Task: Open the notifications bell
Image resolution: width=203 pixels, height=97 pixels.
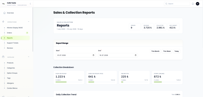Action: coord(193,4)
